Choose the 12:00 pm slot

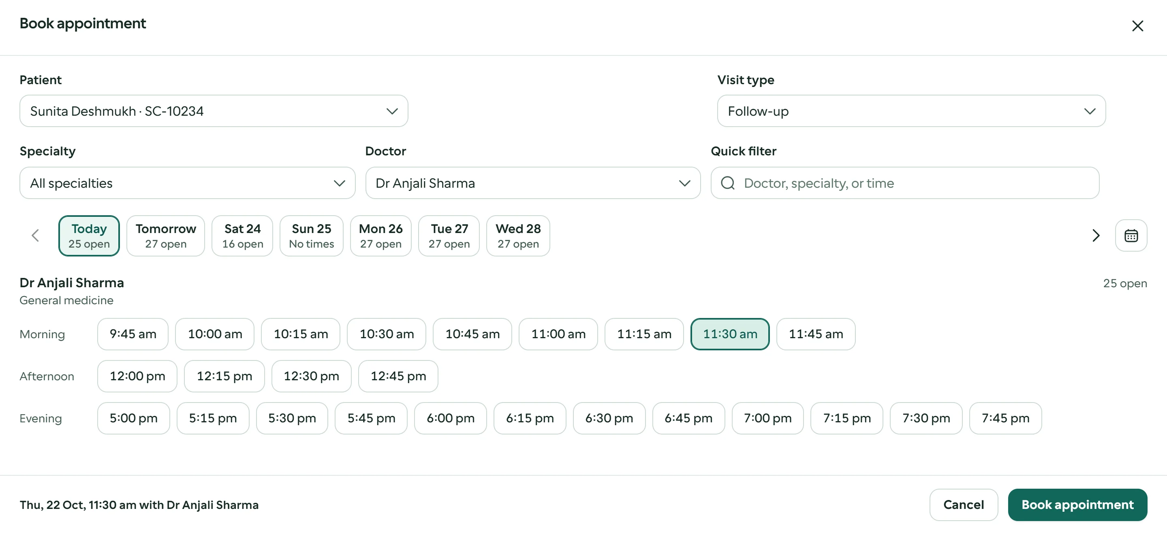click(x=137, y=376)
